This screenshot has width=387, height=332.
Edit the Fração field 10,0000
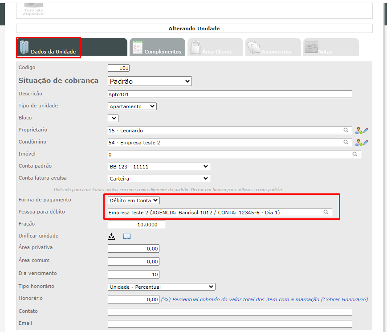(x=136, y=225)
